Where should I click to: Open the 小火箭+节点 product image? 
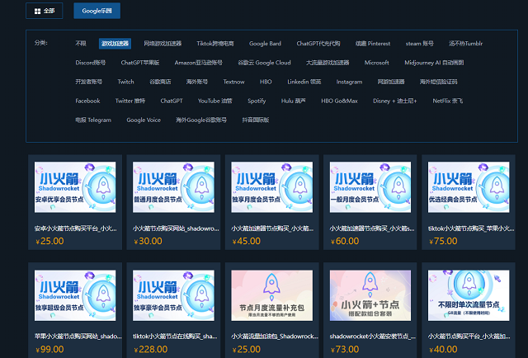click(370, 295)
